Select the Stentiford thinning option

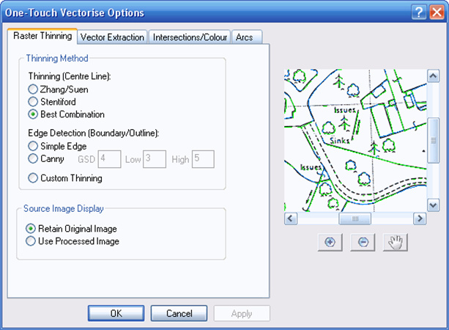coord(52,102)
